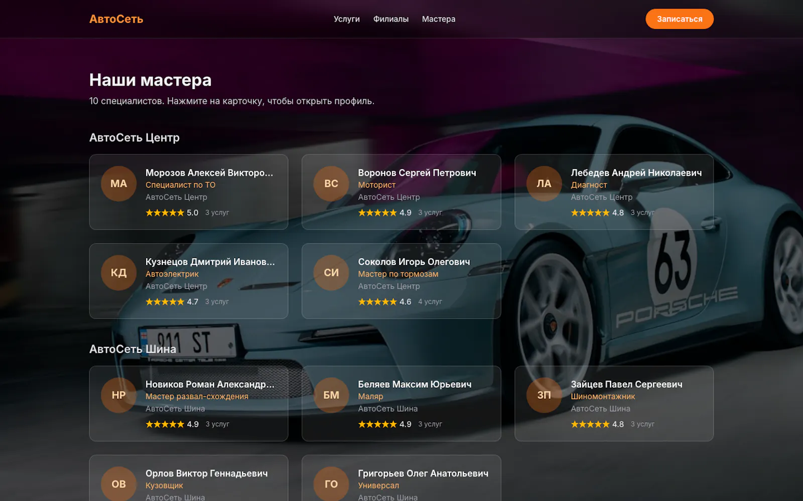Open Беляев Максим Юрьевич profile name
The height and width of the screenshot is (501, 803).
click(415, 384)
